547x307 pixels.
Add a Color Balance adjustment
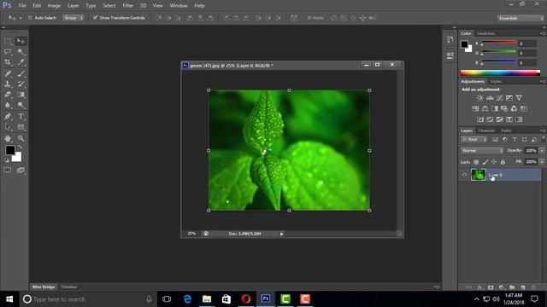[x=485, y=108]
